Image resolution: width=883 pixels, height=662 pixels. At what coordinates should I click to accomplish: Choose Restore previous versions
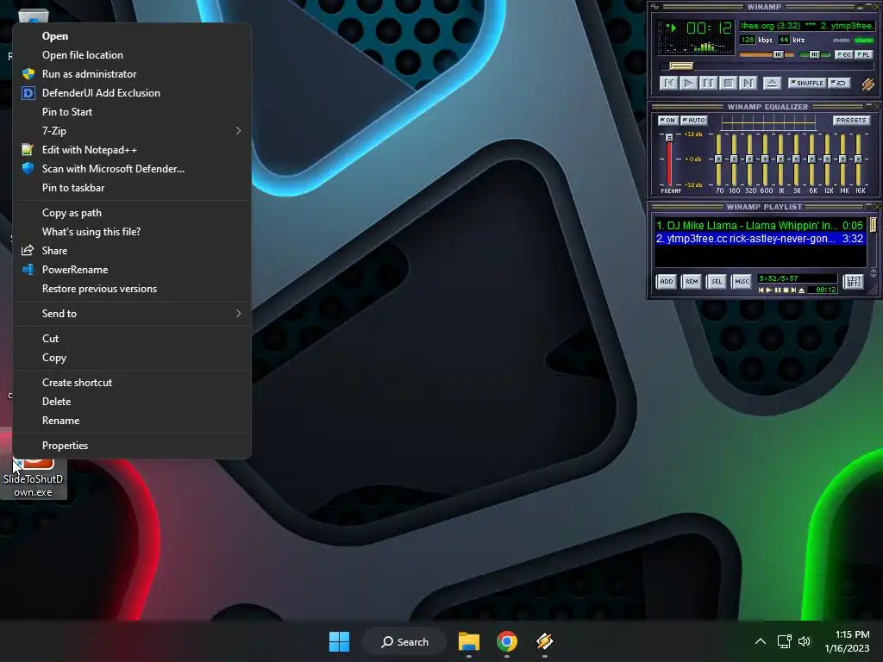click(x=132, y=289)
